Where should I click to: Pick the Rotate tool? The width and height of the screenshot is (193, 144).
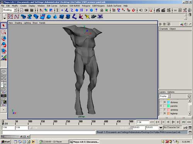coord(3,45)
